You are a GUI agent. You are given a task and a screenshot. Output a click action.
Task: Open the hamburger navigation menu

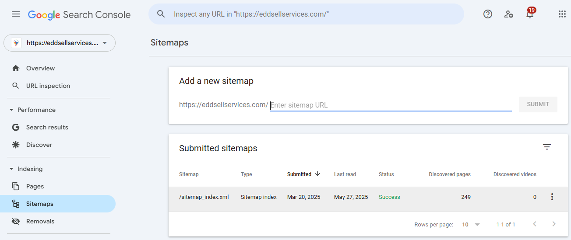coord(16,14)
